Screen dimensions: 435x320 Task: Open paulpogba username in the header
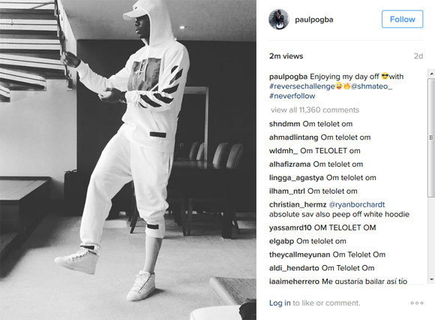314,20
